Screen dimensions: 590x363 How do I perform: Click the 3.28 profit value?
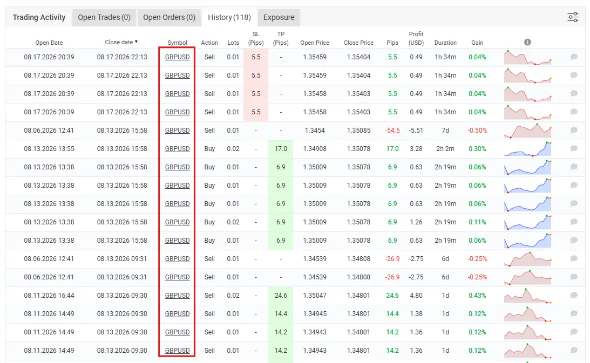(416, 148)
